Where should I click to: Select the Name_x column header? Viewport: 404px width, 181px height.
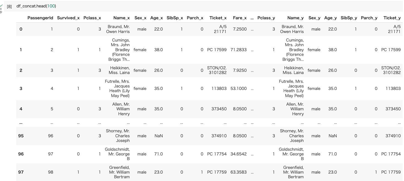121,18
